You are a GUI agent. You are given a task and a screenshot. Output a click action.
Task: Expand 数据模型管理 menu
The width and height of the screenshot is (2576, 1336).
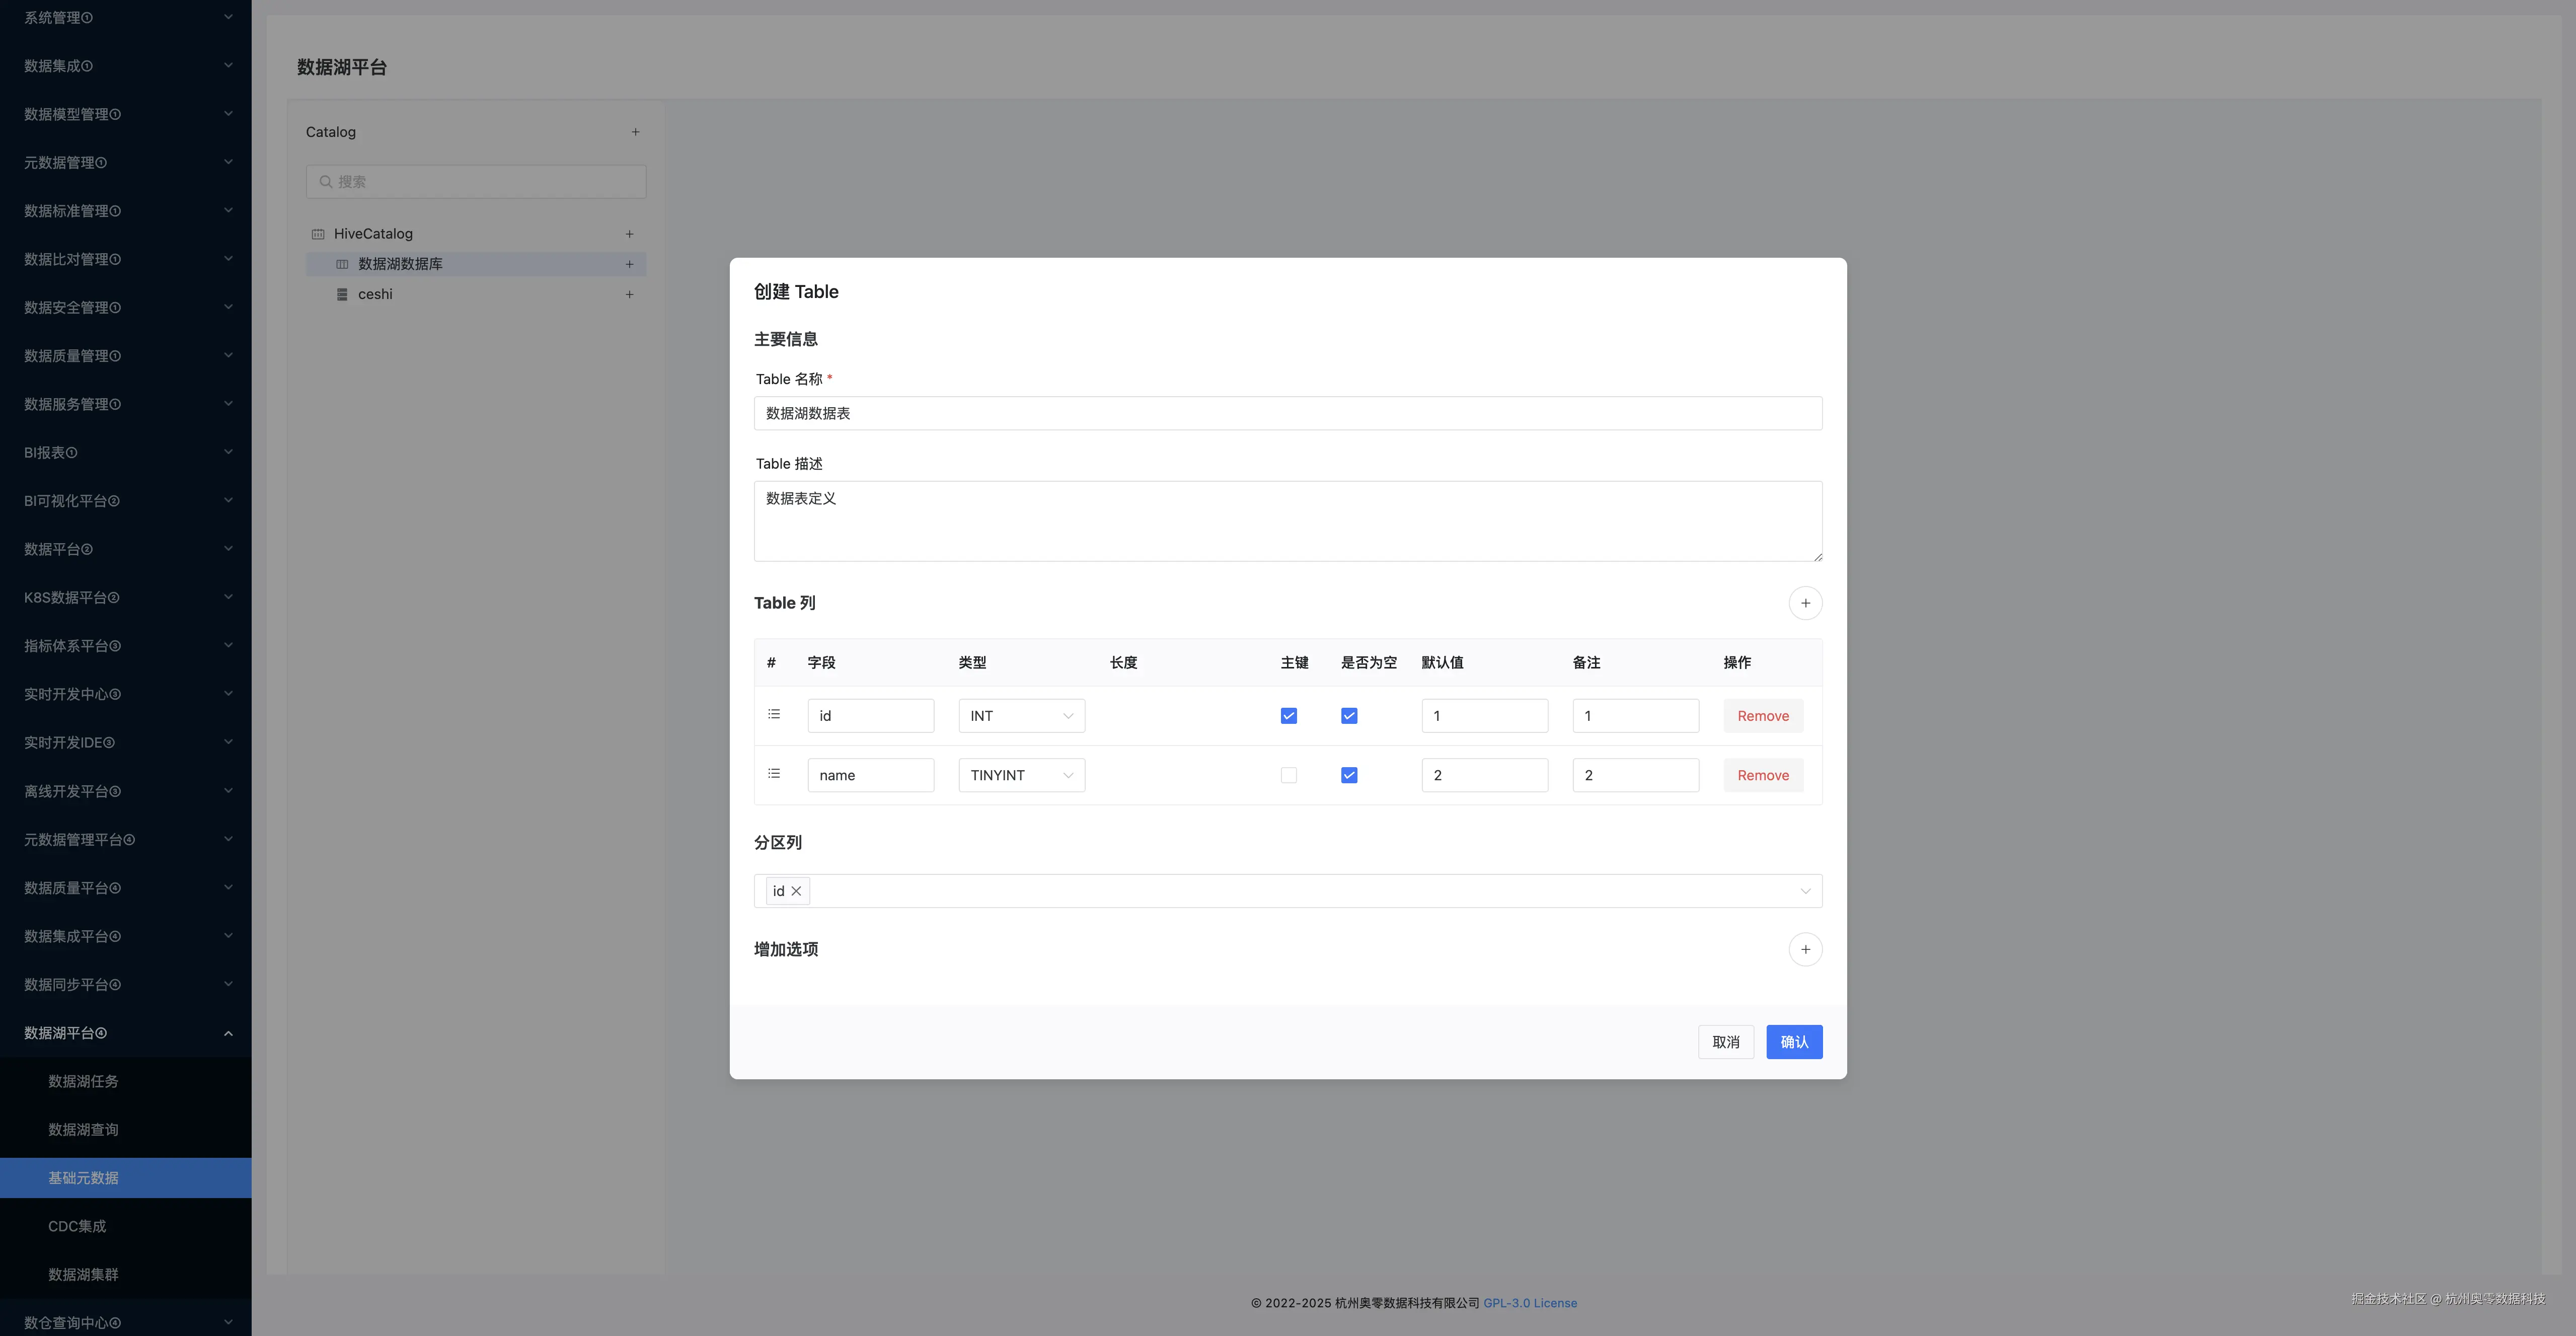coord(126,114)
